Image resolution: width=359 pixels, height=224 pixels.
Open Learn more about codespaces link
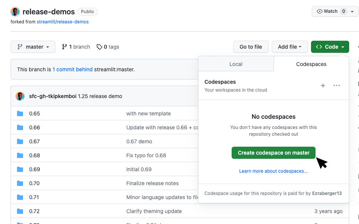click(273, 171)
